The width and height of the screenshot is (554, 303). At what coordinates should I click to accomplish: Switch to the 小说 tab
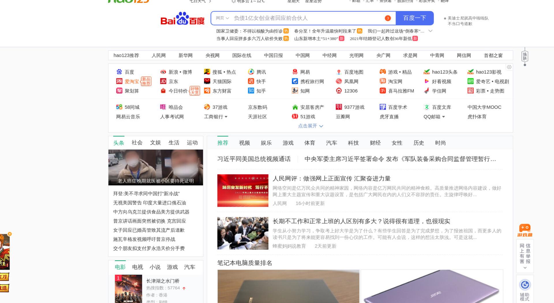pos(155,267)
